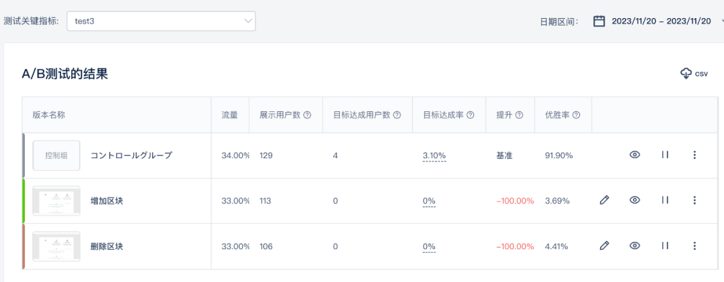
Task: Pause the 删除区块 version
Action: [665, 246]
